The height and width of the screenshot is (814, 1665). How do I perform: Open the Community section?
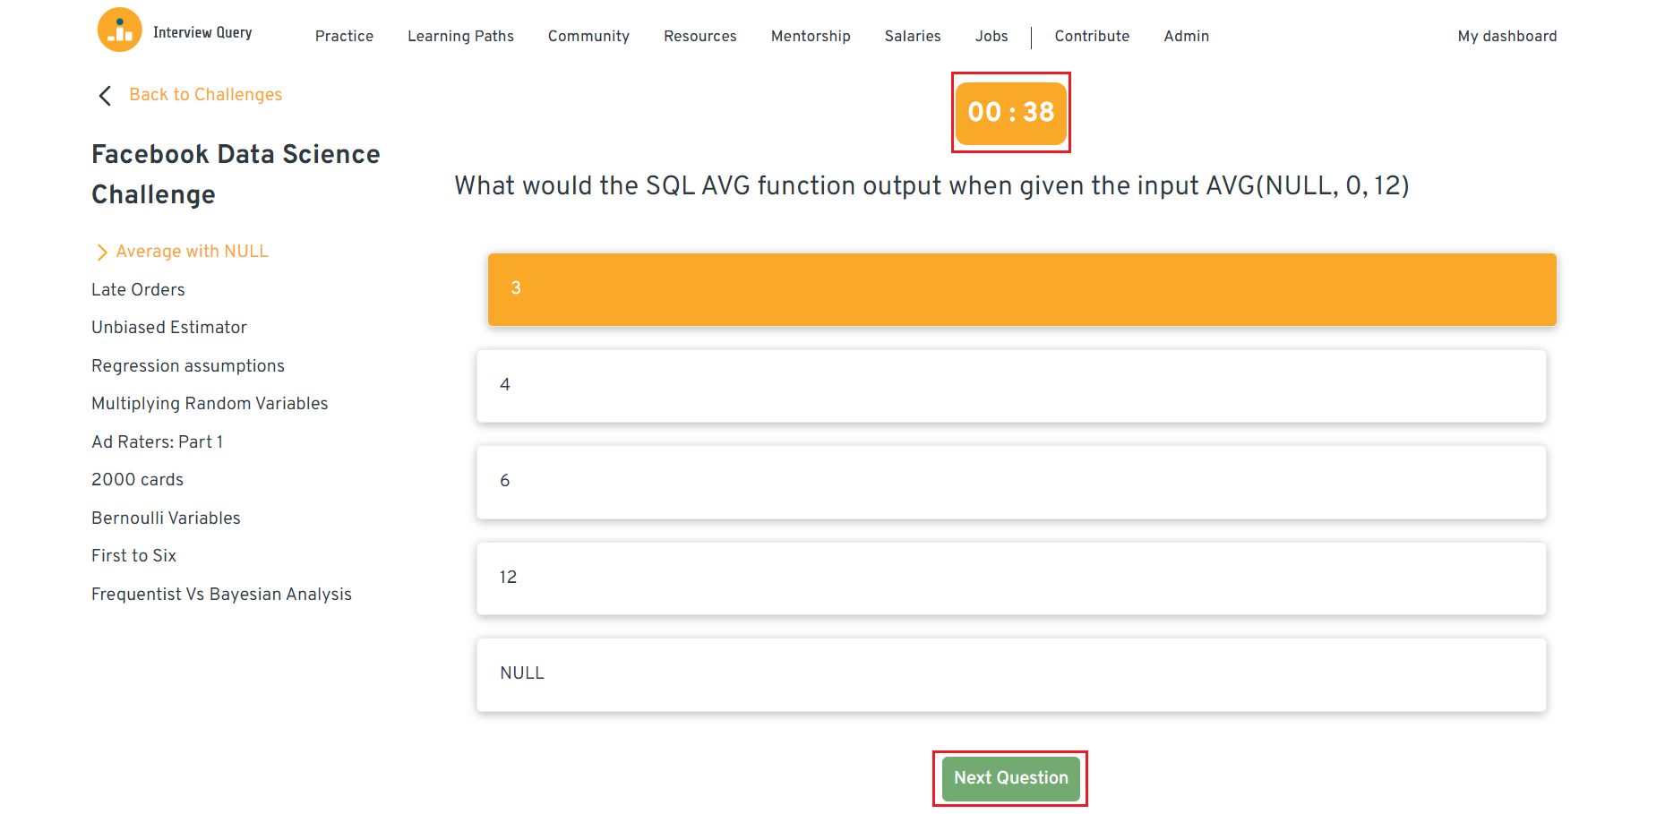click(588, 36)
